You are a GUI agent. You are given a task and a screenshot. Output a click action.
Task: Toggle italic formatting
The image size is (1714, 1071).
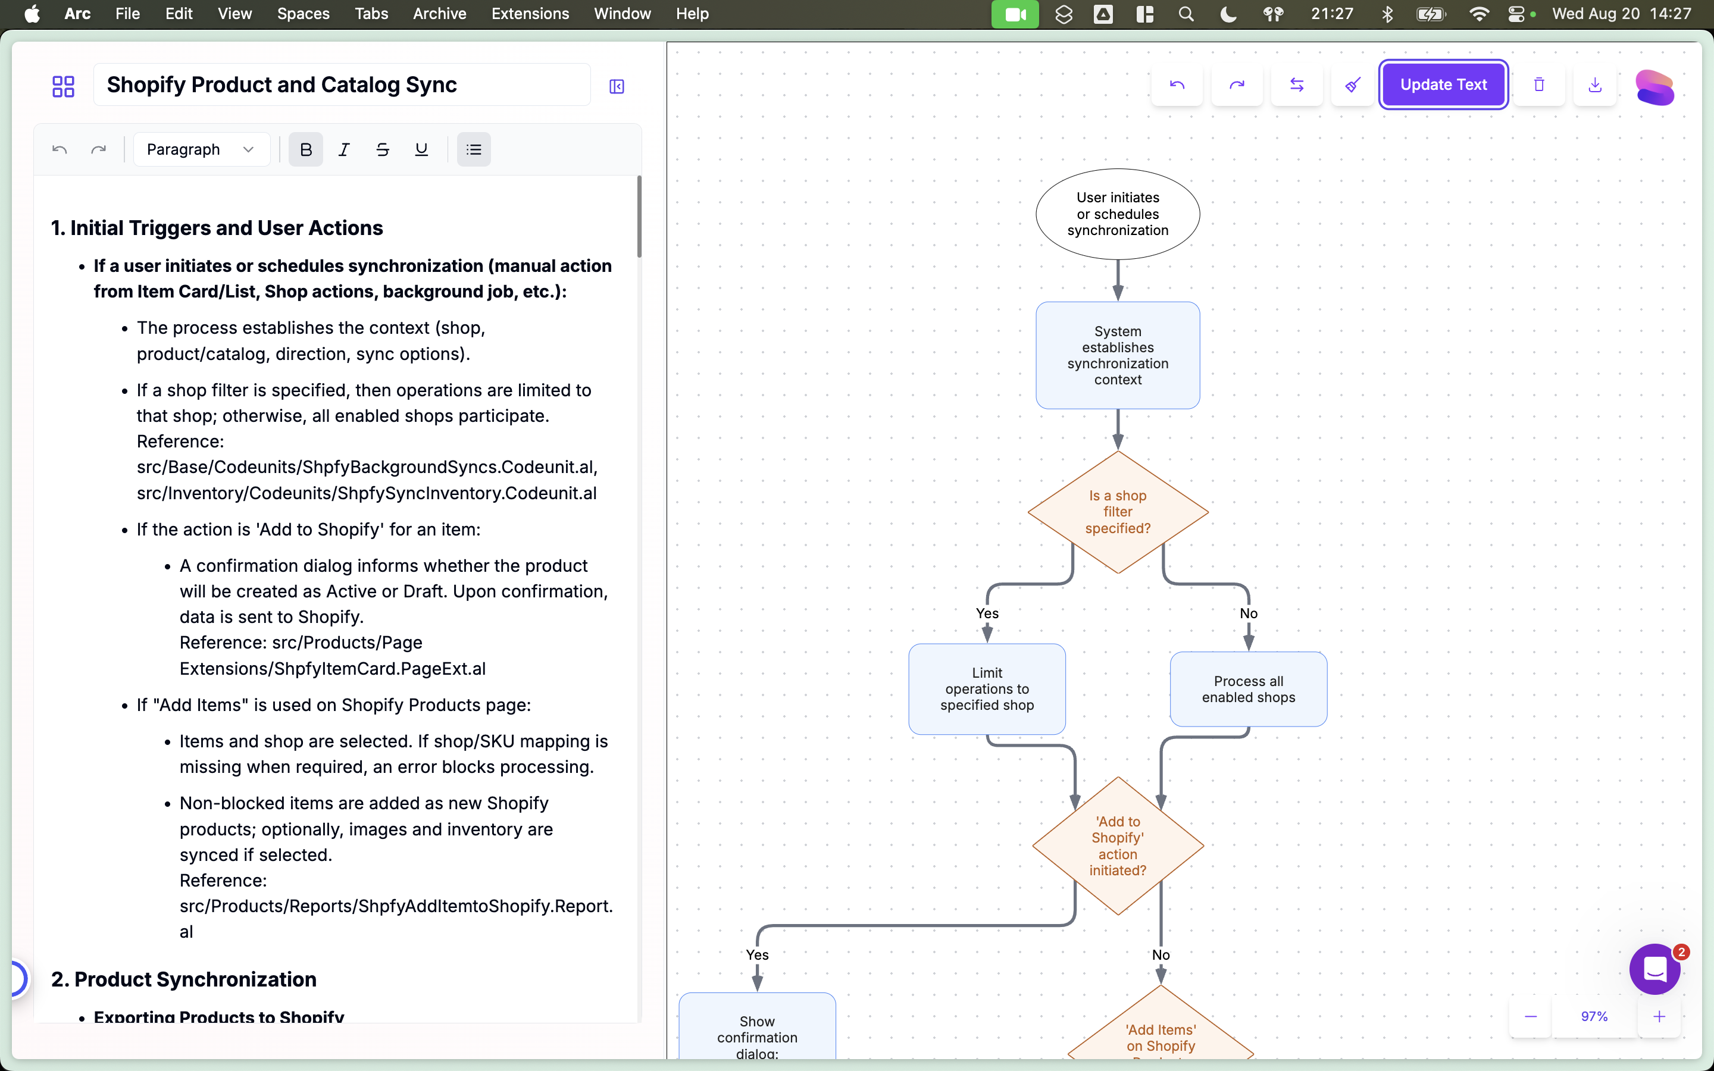344,149
